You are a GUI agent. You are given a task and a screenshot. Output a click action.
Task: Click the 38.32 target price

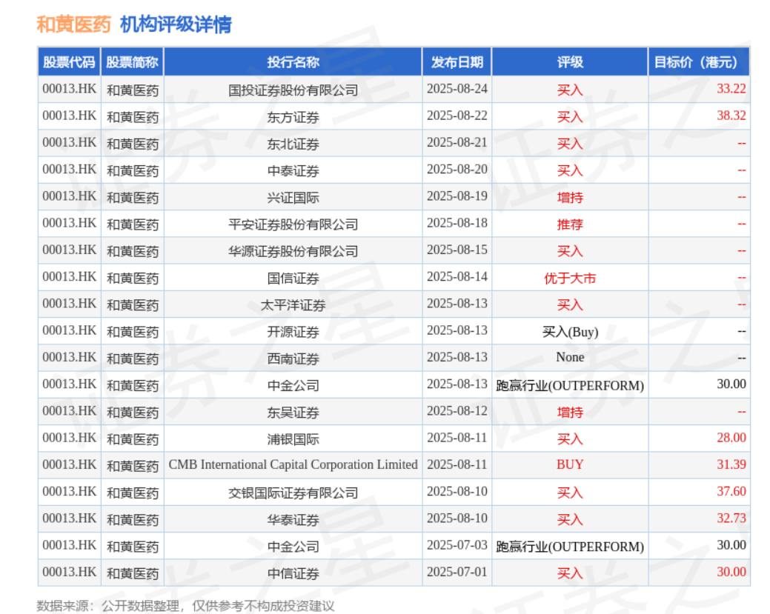[731, 116]
